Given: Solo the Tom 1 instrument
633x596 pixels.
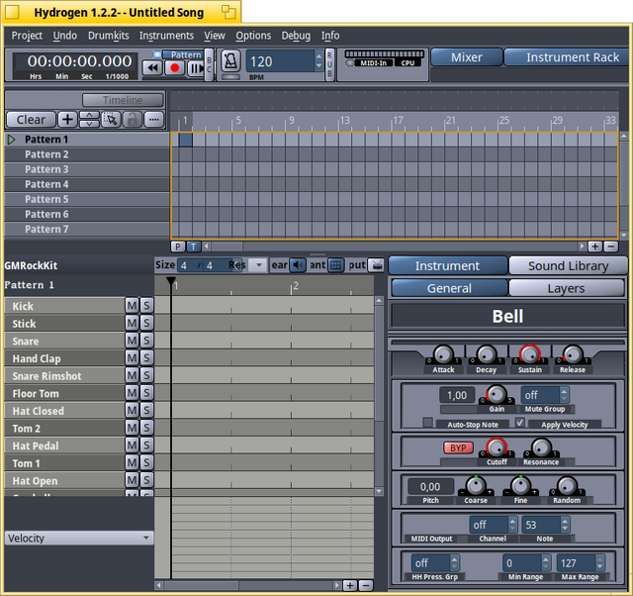Looking at the screenshot, I should [x=146, y=462].
